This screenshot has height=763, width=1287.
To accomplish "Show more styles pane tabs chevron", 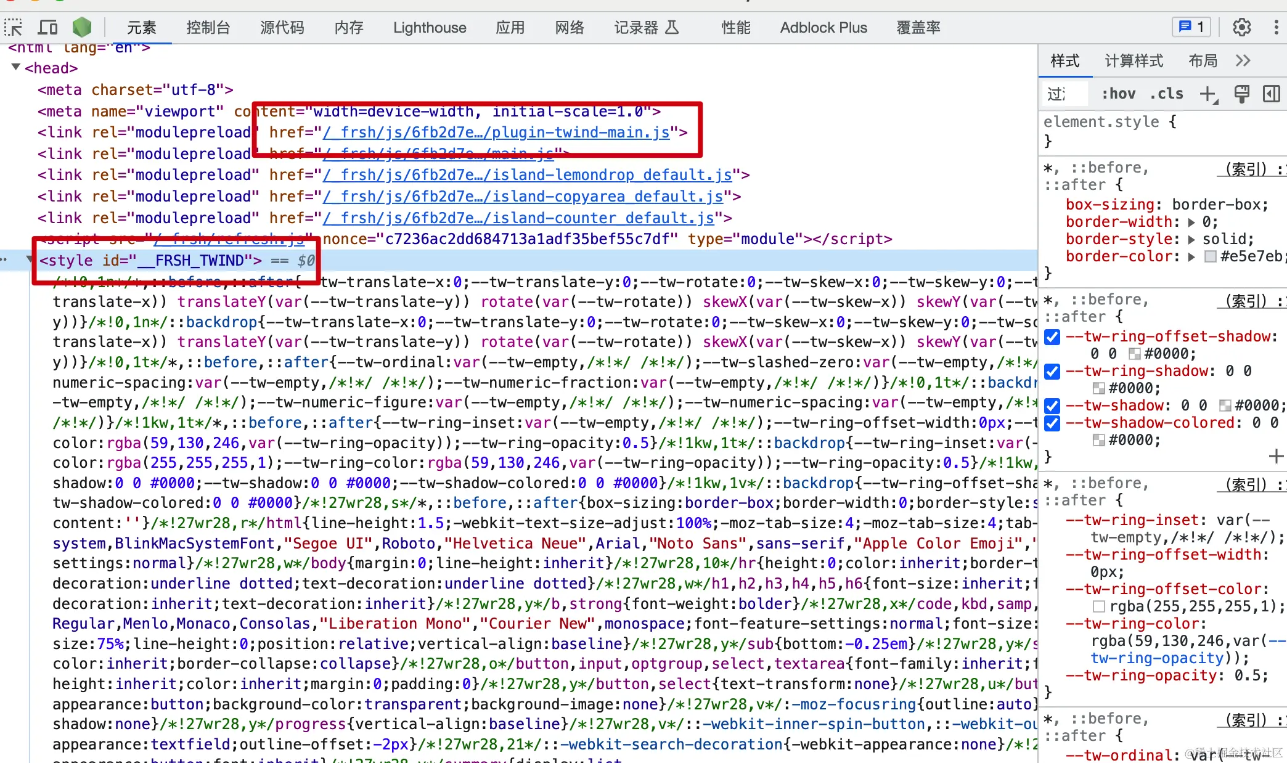I will [1243, 60].
